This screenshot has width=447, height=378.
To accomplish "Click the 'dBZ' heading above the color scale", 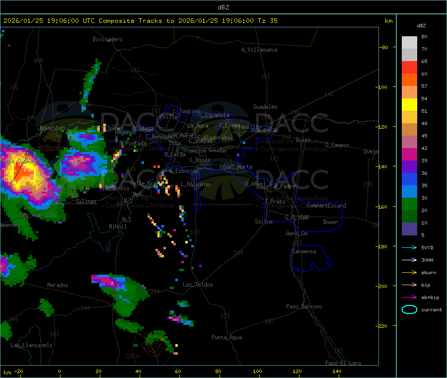I will pyautogui.click(x=421, y=26).
